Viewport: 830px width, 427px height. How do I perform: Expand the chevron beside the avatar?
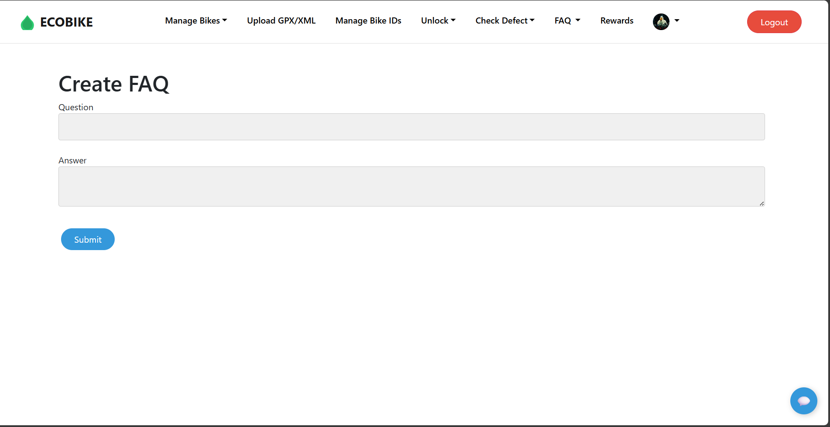[676, 21]
